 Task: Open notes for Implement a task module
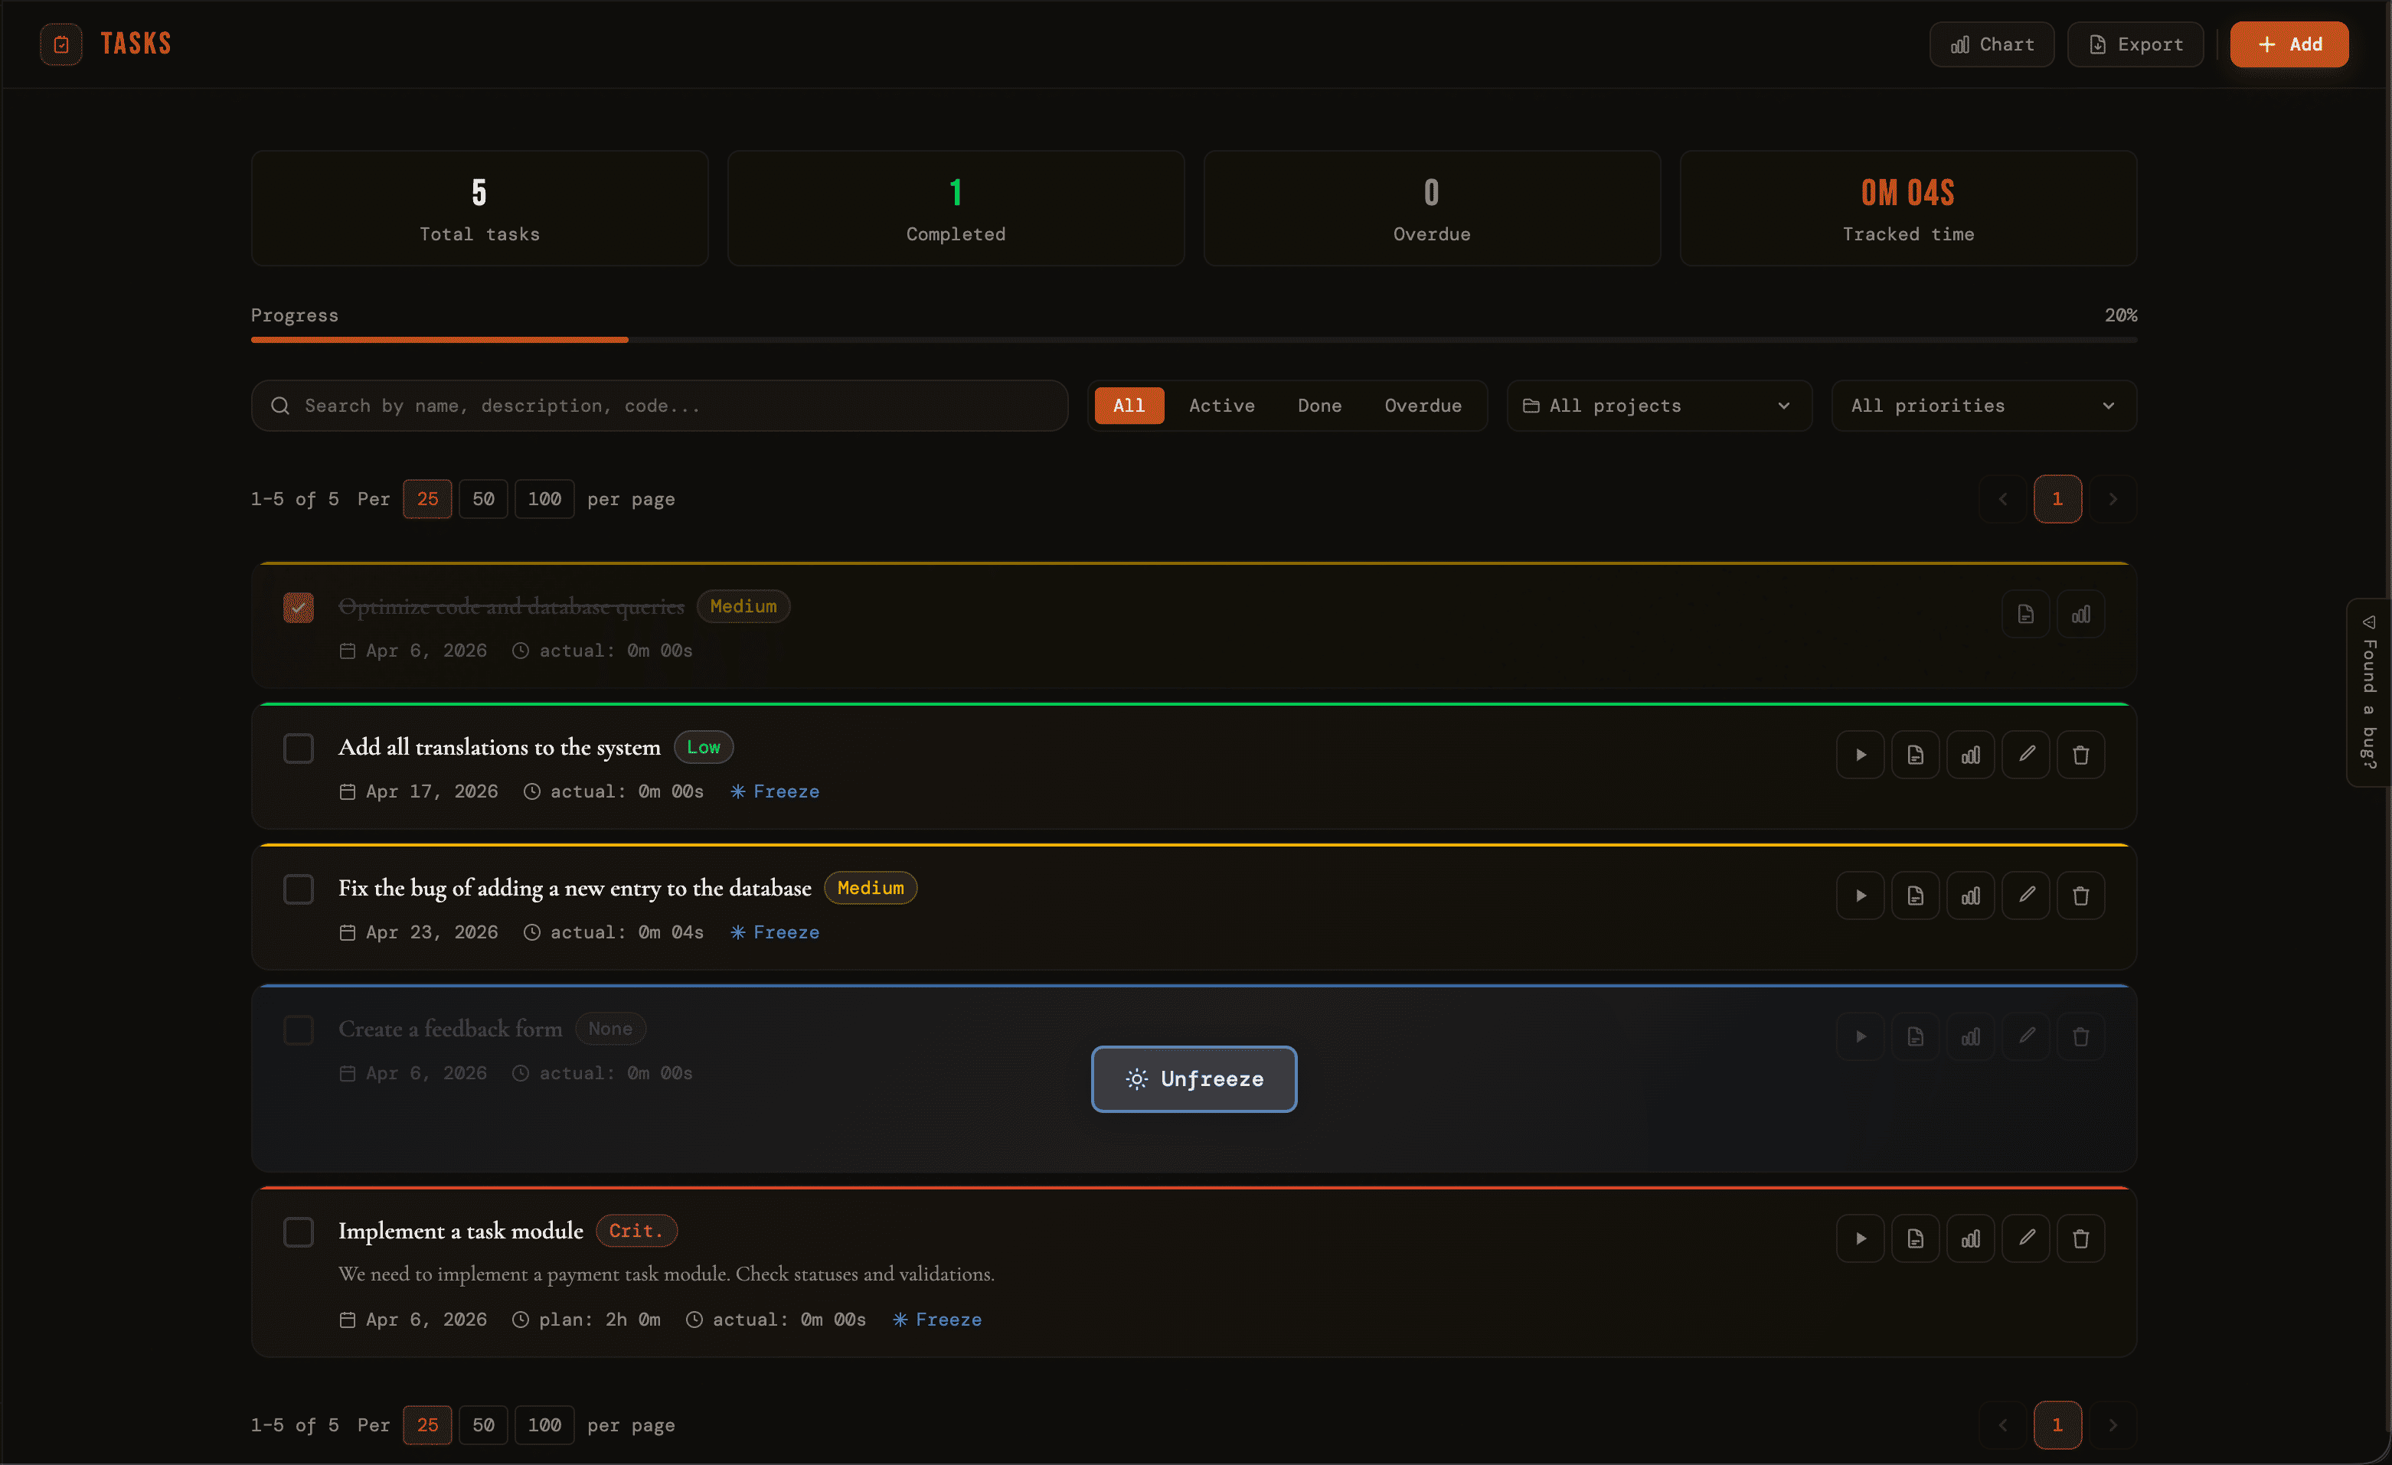click(x=1915, y=1238)
